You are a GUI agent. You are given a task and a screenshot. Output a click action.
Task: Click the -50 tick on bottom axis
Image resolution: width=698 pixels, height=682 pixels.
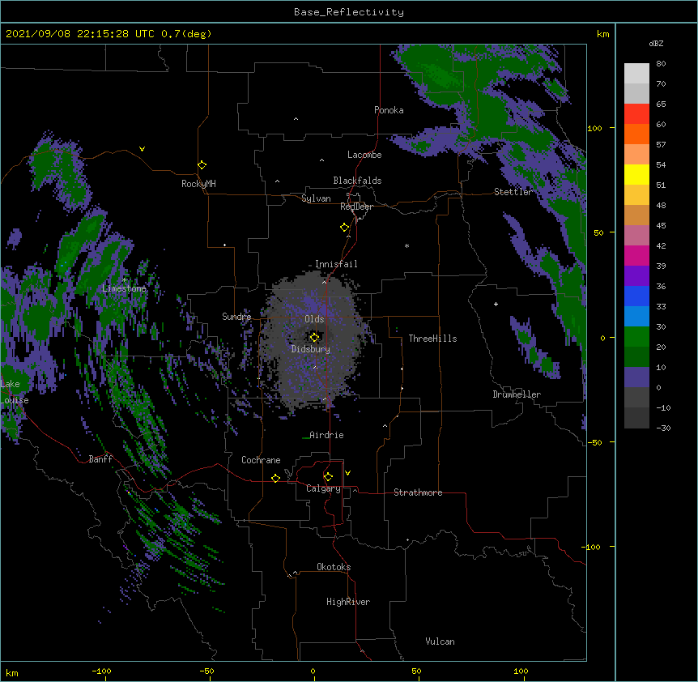[x=206, y=671]
